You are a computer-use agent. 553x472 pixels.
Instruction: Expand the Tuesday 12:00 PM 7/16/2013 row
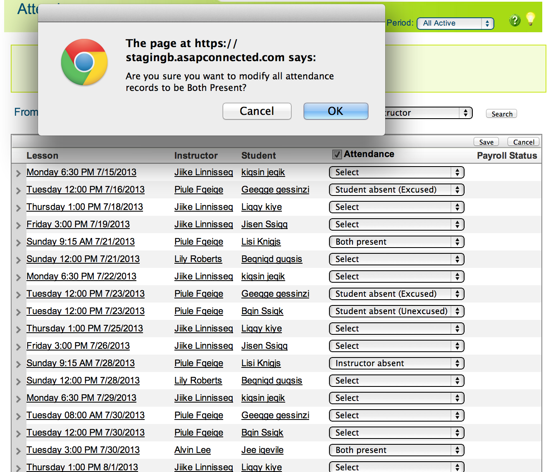tap(18, 191)
